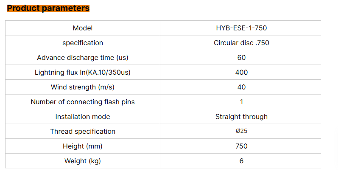This screenshot has width=338, height=173.
Task: Select Wind strength (m/s) label
Action: pos(83,87)
